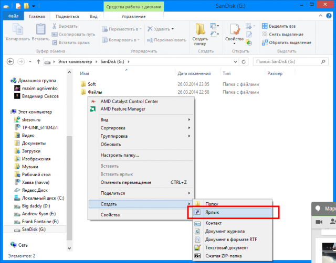This screenshot has height=263, width=336.
Task: Click the Создать папку icon
Action: pos(200,29)
